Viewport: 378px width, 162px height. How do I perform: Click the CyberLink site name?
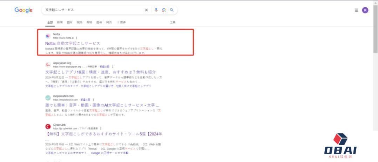59,125
